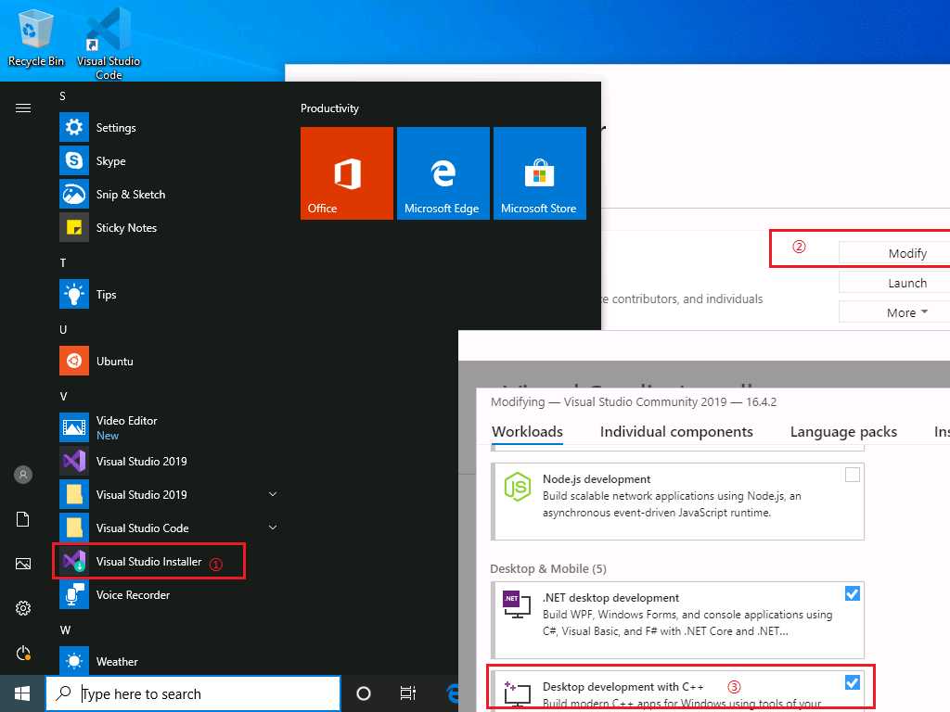
Task: Switch to Language packs tab
Action: (843, 432)
